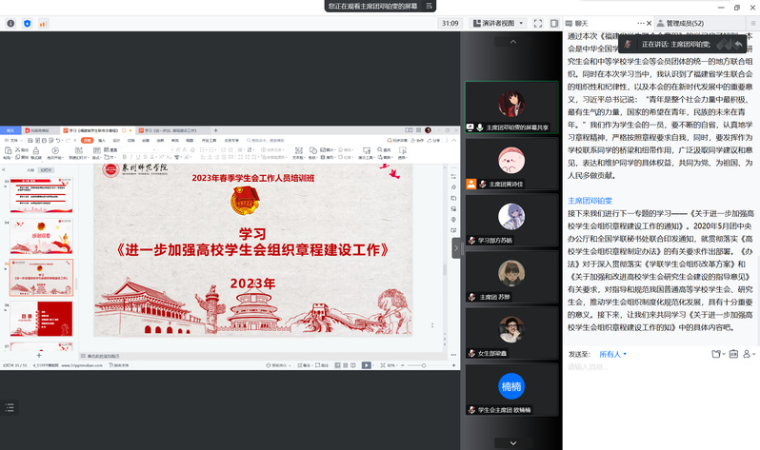The image size is (760, 450).
Task: Click the muted mic in speaking banner
Action: point(628,44)
